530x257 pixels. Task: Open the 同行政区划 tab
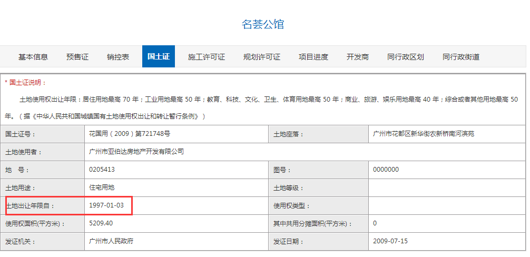406,57
